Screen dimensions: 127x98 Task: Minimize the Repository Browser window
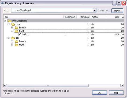114,3
